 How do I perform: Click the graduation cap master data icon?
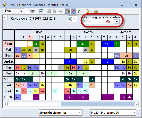(x=32, y=11)
